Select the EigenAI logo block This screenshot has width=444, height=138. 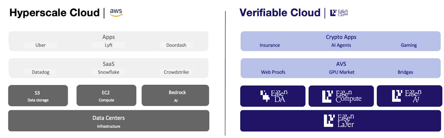pyautogui.click(x=409, y=96)
